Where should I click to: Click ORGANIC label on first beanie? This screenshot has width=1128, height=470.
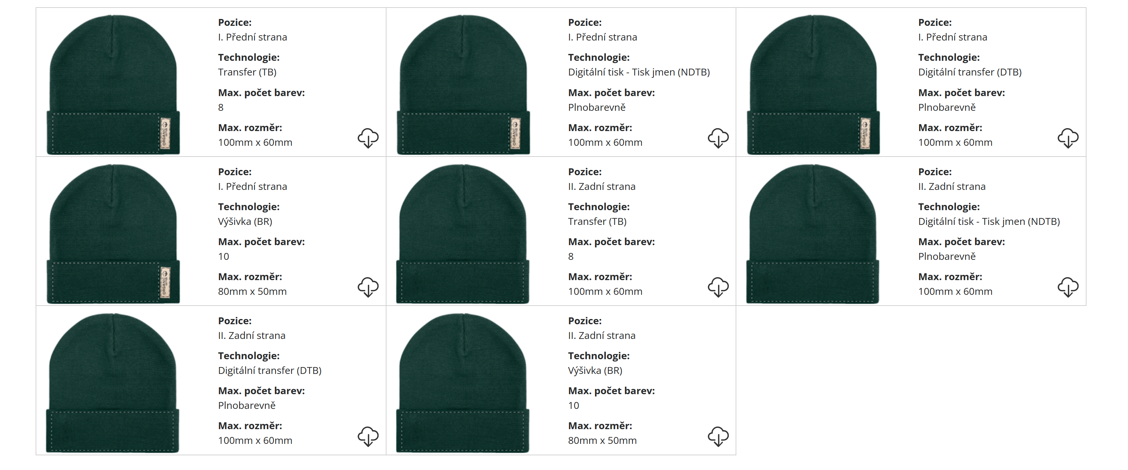(x=165, y=133)
